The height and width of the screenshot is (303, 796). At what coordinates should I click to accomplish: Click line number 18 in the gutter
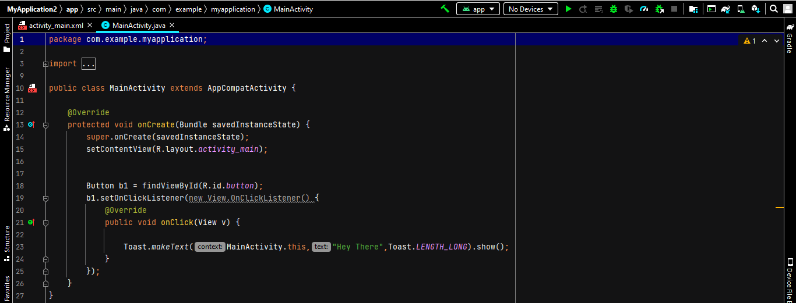pos(20,186)
